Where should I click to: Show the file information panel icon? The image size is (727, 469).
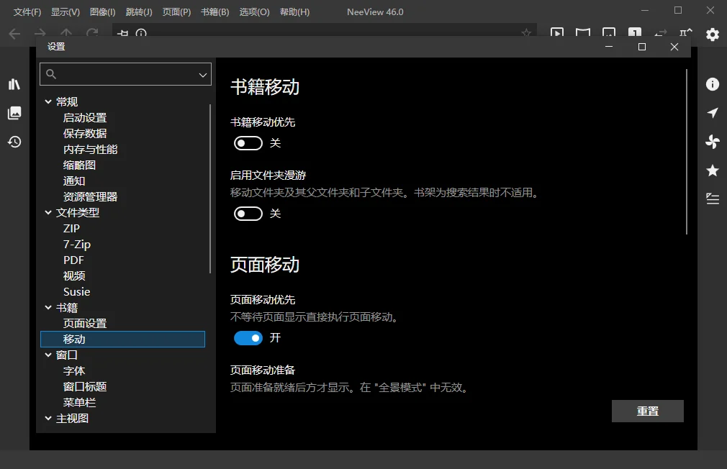point(712,84)
